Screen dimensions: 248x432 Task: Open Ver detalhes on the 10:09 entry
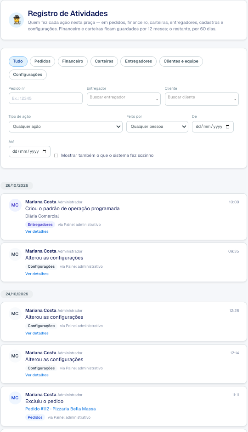click(37, 232)
